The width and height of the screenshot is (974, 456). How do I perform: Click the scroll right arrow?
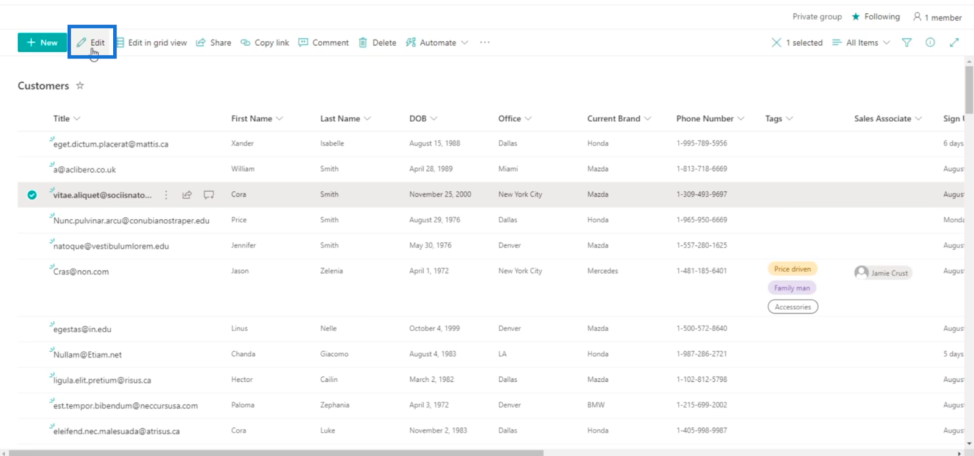pos(959,453)
